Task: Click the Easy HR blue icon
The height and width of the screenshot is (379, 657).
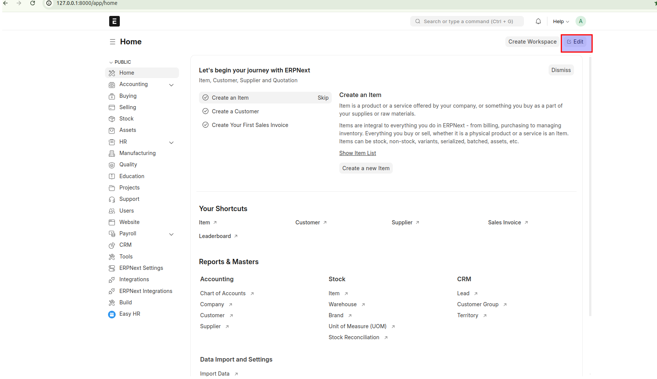Action: (x=112, y=314)
